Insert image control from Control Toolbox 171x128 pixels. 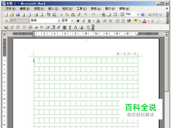tap(81, 27)
